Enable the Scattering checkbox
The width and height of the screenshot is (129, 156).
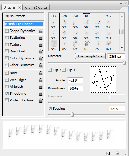7,38
